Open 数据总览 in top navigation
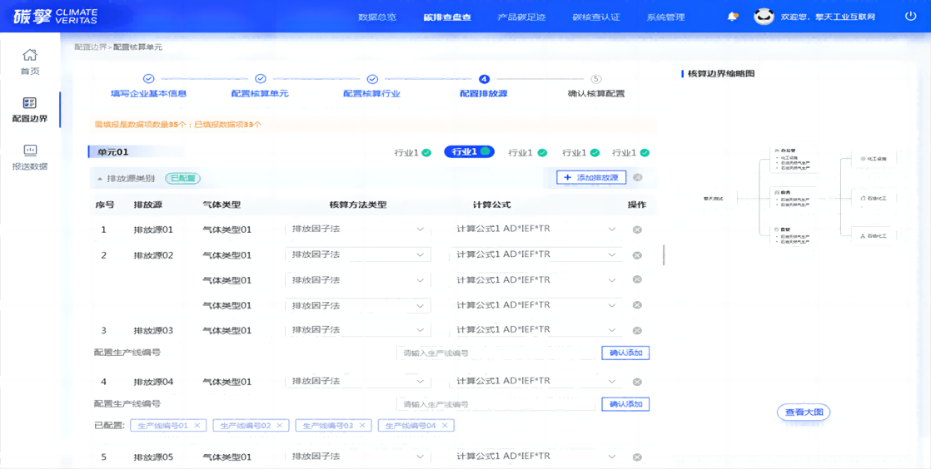This screenshot has width=931, height=469. tap(377, 17)
